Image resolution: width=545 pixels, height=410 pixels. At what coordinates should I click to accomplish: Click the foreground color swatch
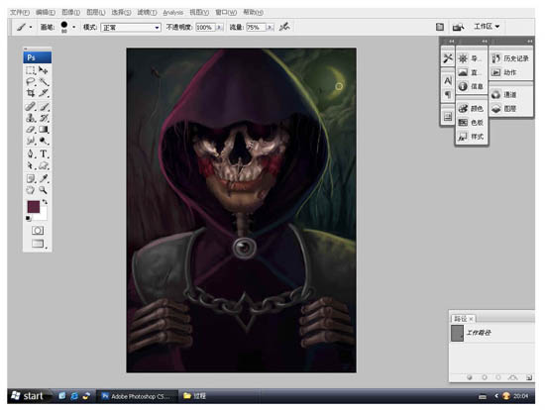[x=34, y=207]
